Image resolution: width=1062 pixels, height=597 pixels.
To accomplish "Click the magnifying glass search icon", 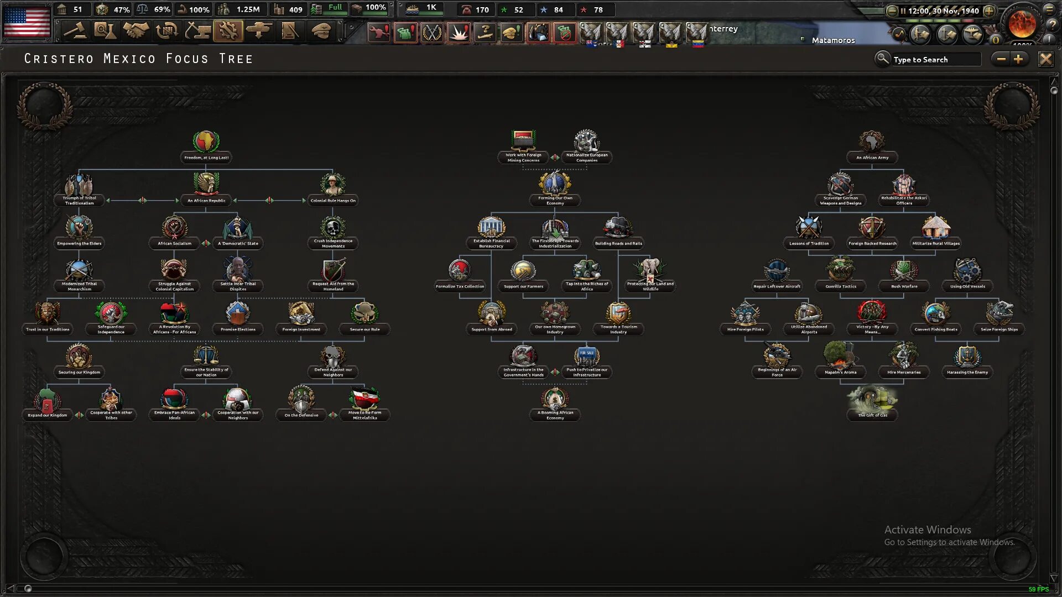I will 882,58.
